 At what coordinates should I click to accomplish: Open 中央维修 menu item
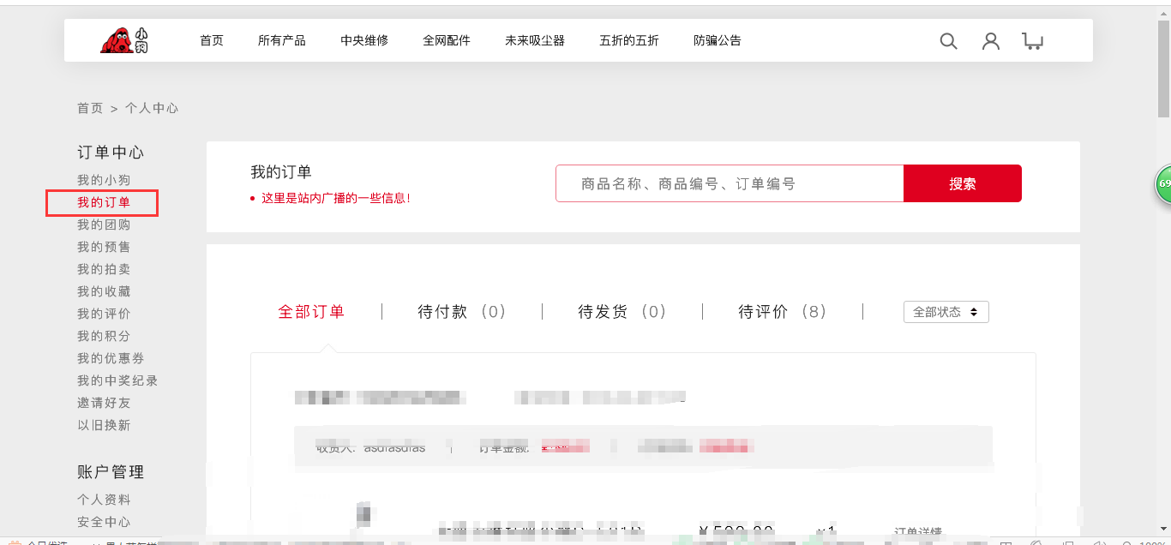[364, 40]
